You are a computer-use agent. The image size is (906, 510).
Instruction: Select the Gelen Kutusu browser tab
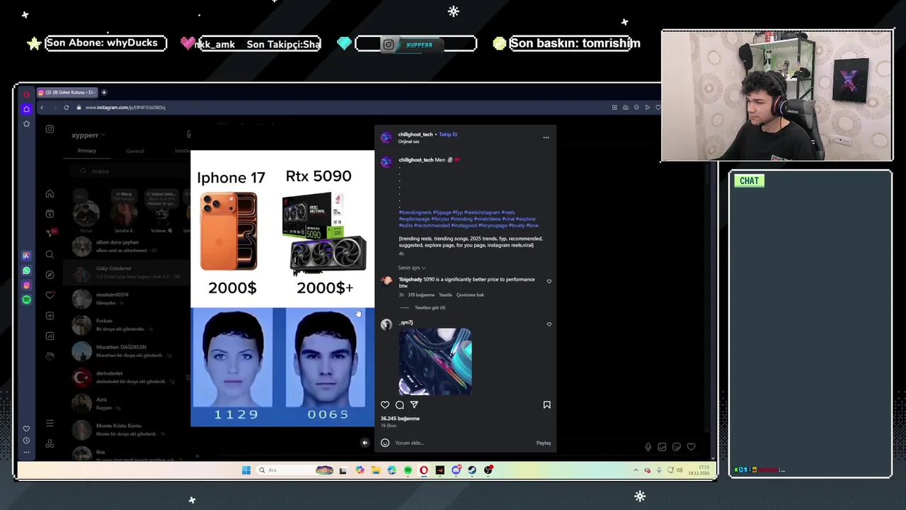point(67,92)
